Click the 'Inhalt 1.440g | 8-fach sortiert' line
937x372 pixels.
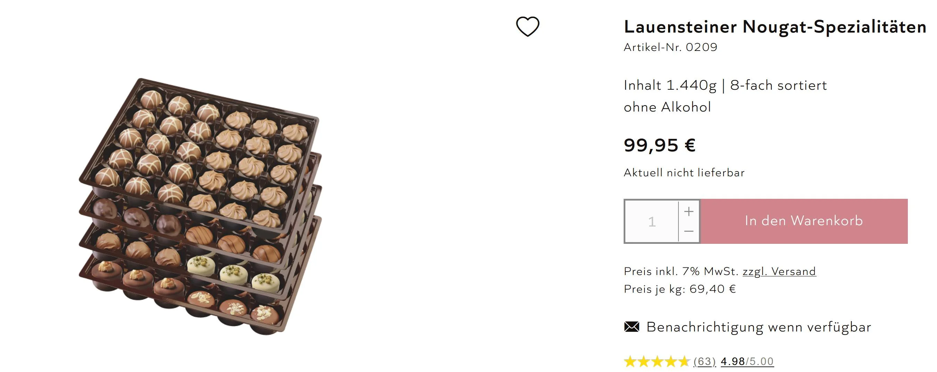pos(725,85)
